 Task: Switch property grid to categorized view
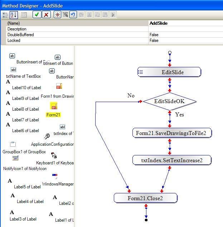click(x=5, y=15)
